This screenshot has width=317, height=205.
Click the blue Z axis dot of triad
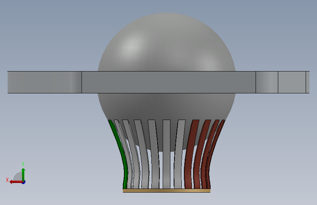24,182
